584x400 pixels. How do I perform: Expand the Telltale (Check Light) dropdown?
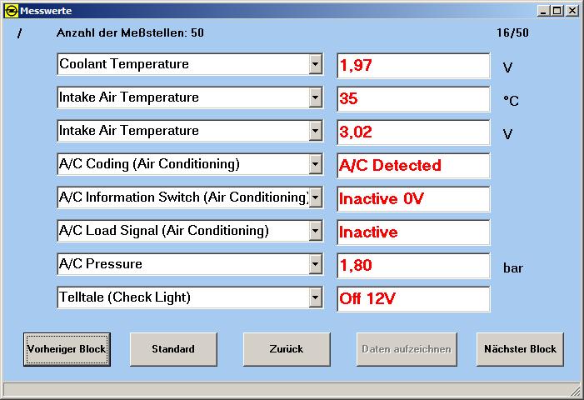point(315,298)
